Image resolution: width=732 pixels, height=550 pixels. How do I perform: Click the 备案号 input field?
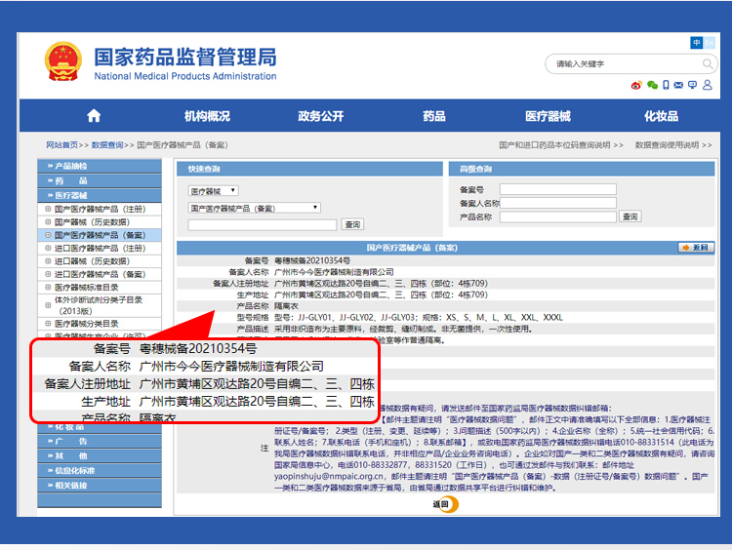(x=557, y=189)
